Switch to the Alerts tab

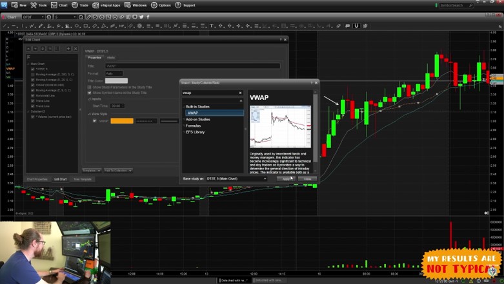[111, 58]
